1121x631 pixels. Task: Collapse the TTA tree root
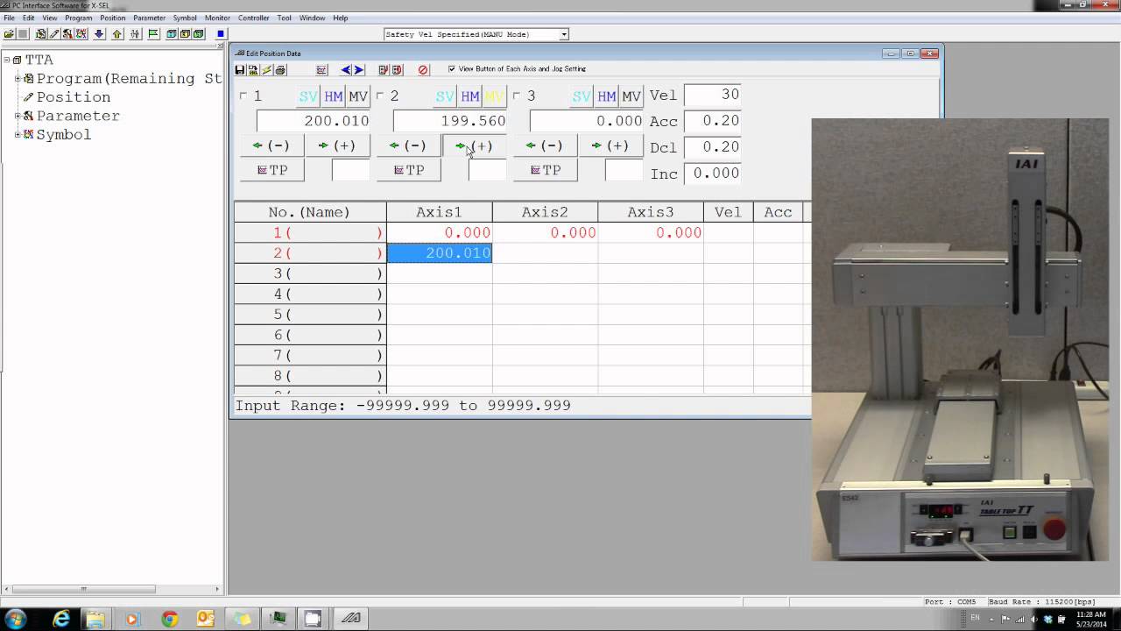(x=7, y=60)
